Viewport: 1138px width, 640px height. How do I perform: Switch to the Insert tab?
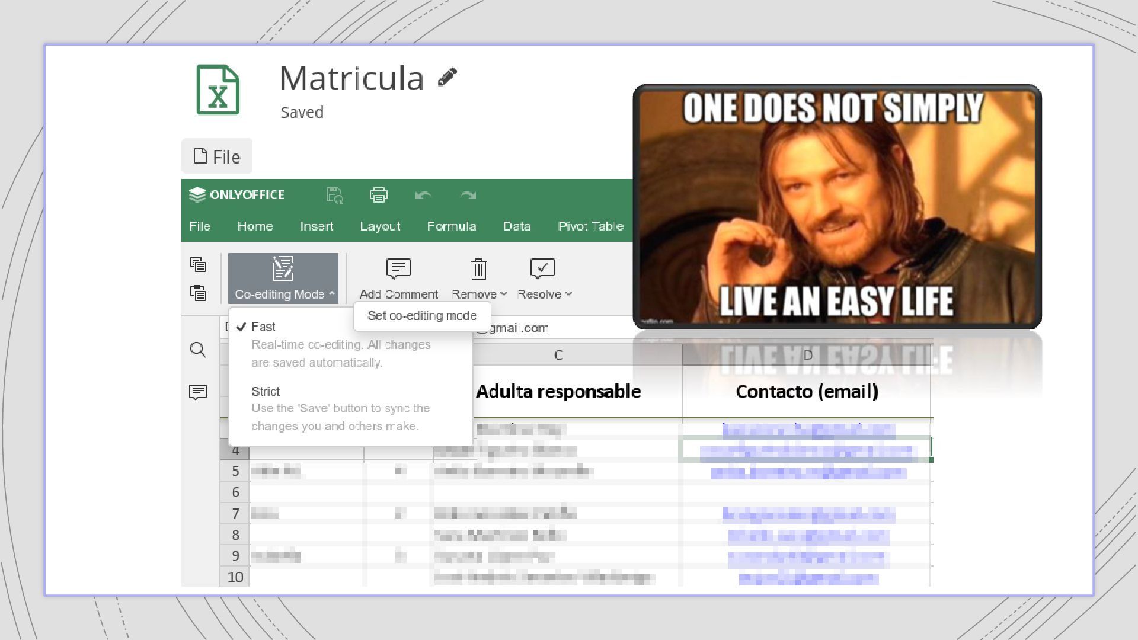point(317,226)
